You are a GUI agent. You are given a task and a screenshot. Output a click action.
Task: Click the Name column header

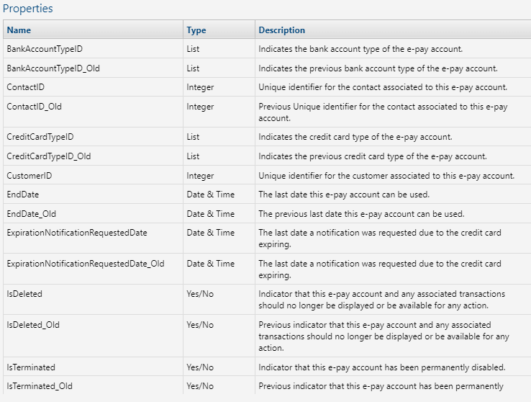(x=19, y=30)
